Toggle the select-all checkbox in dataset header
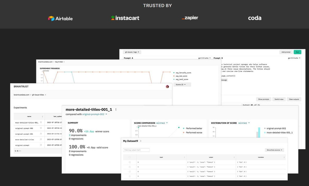309x186 pixels. (x=130, y=157)
